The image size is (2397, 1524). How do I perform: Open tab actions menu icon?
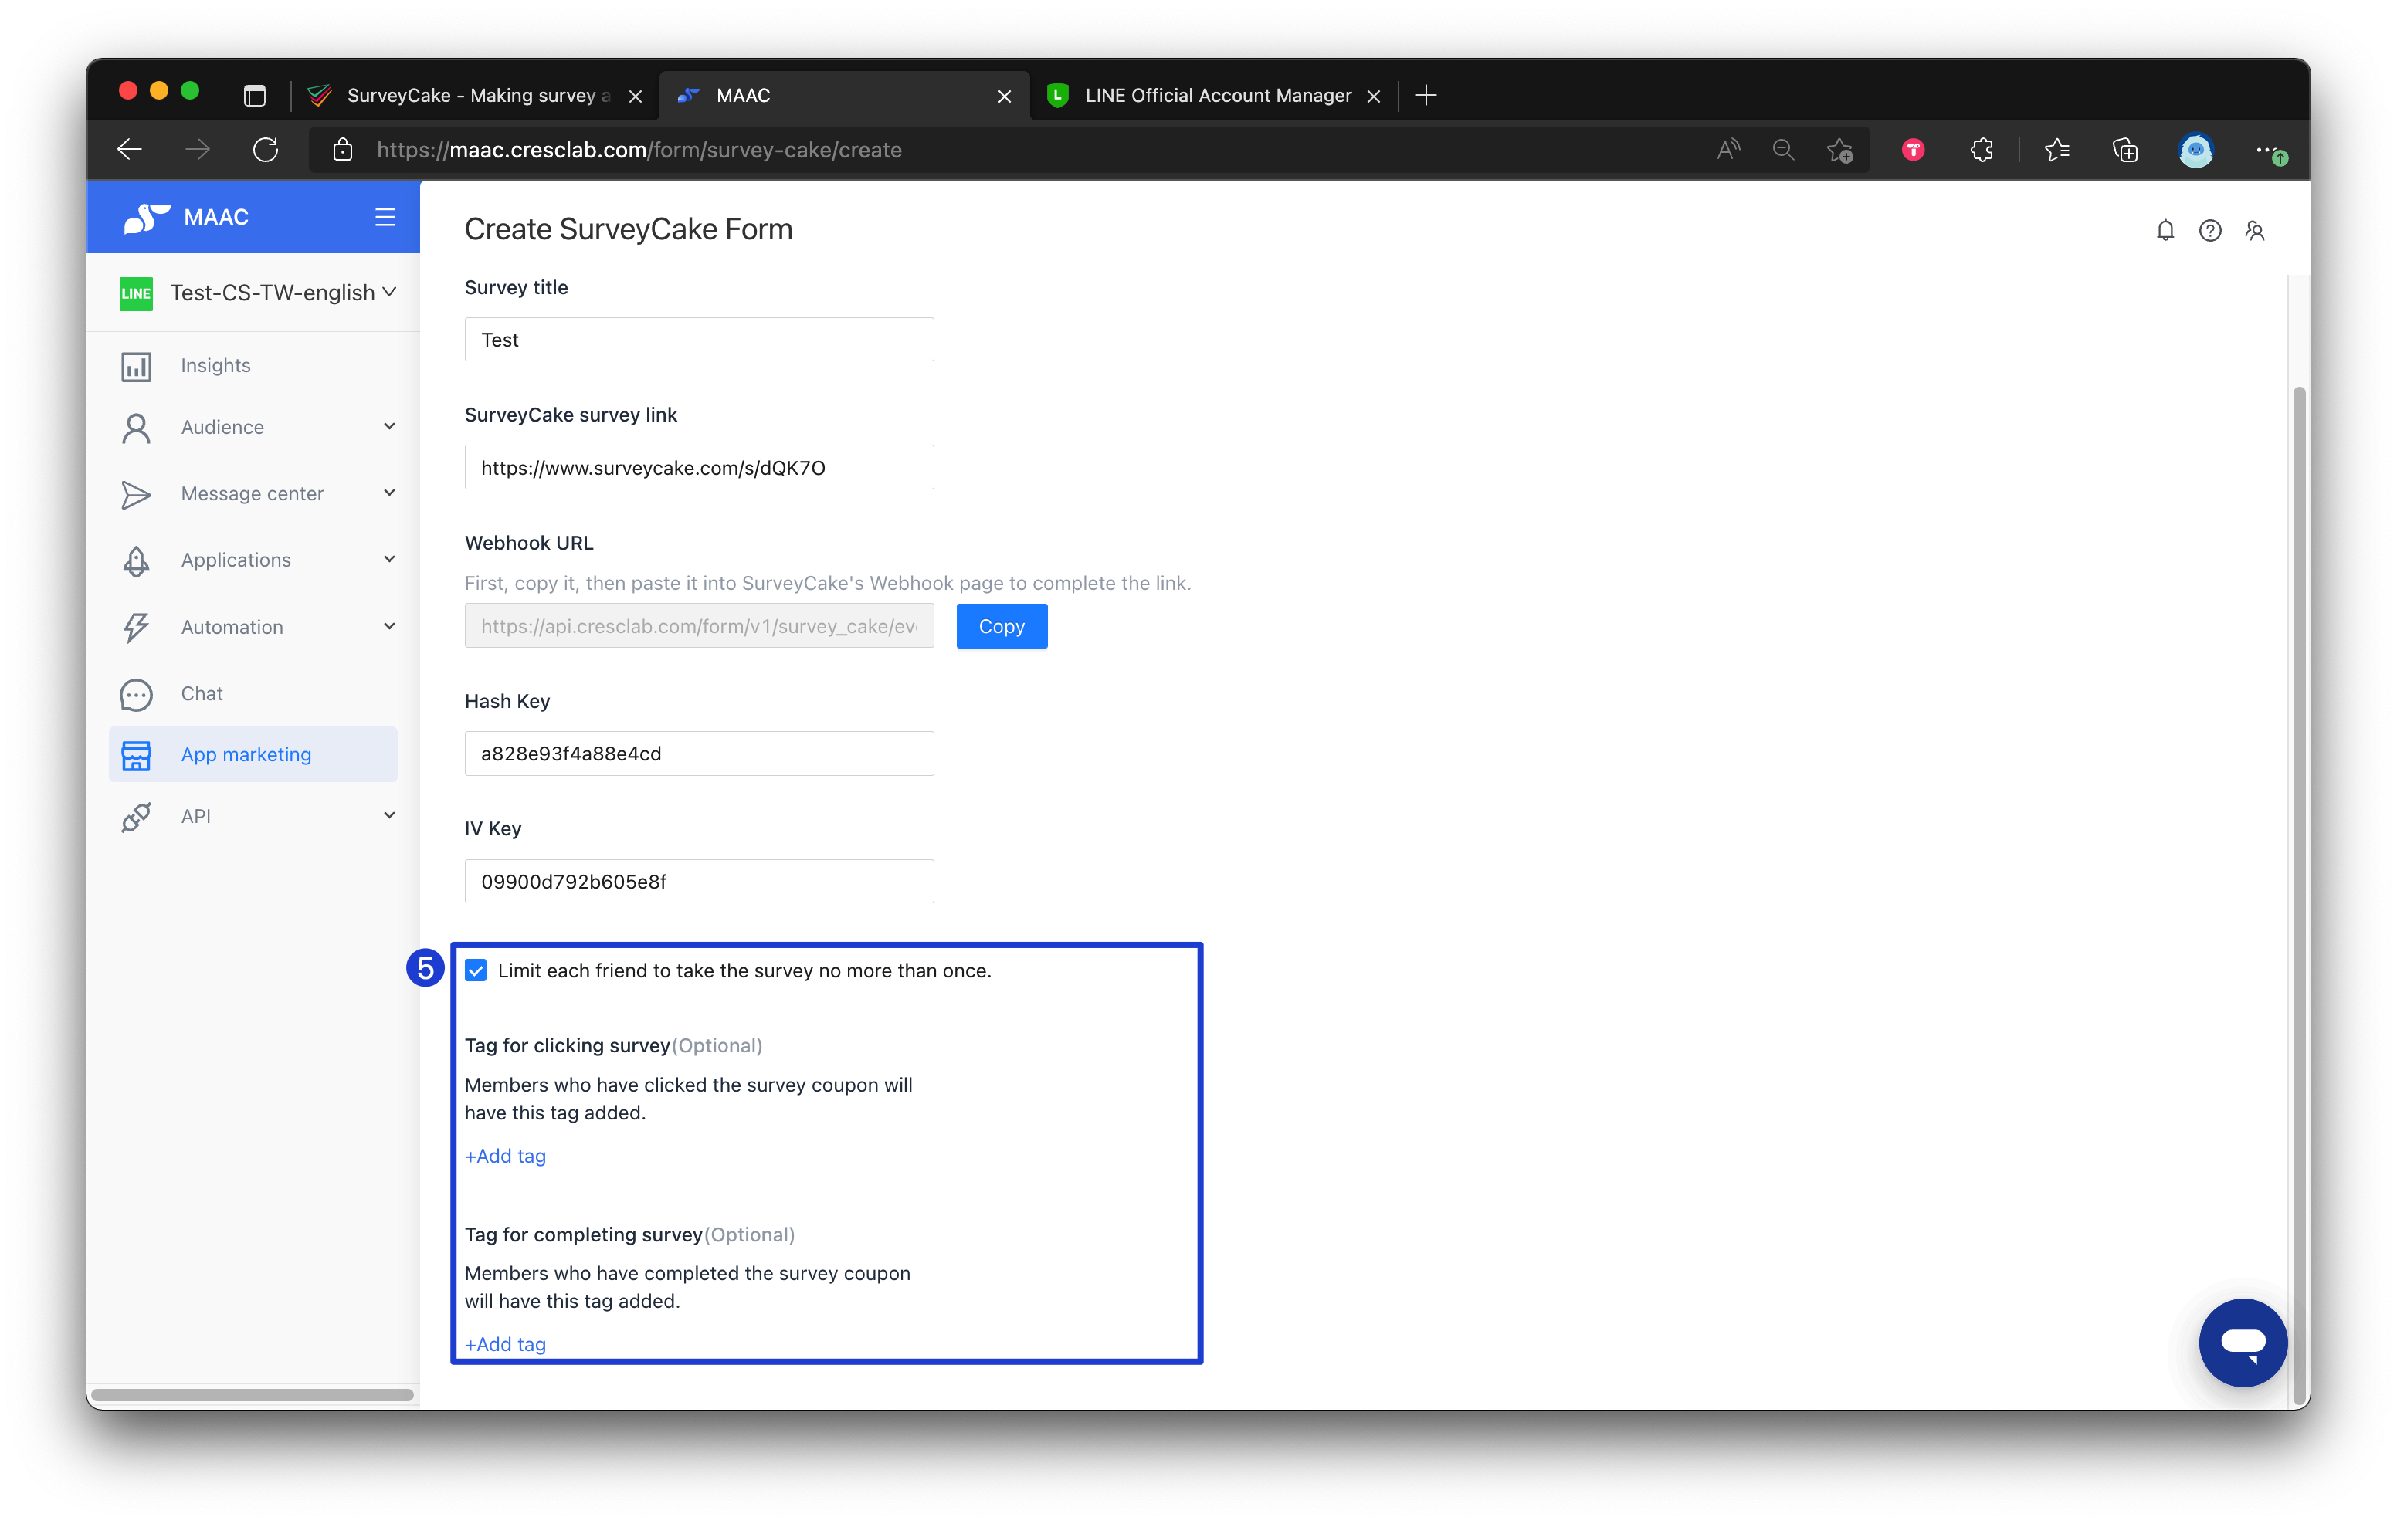pyautogui.click(x=255, y=96)
